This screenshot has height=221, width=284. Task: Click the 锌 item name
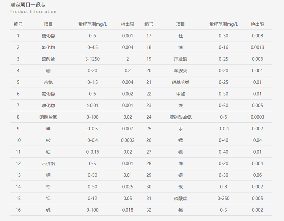point(180,163)
